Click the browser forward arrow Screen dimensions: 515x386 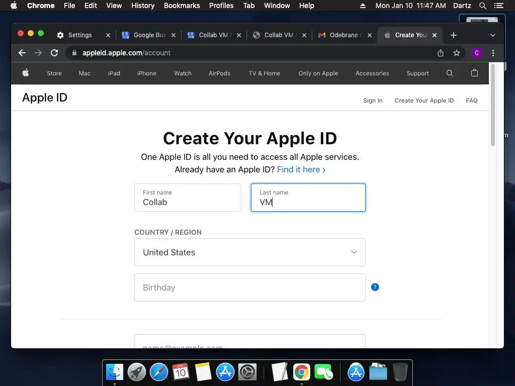click(38, 53)
